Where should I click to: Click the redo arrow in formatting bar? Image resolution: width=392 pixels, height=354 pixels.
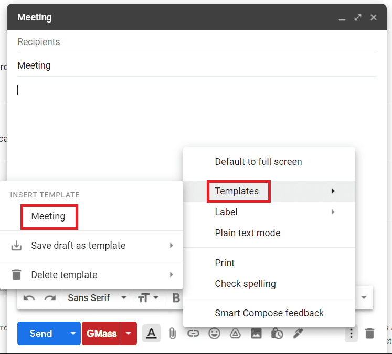[x=50, y=298]
